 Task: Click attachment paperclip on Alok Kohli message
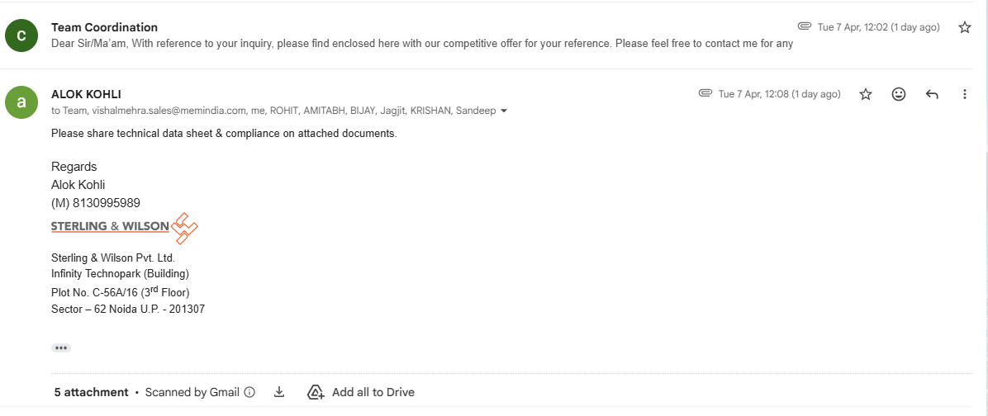(x=705, y=93)
